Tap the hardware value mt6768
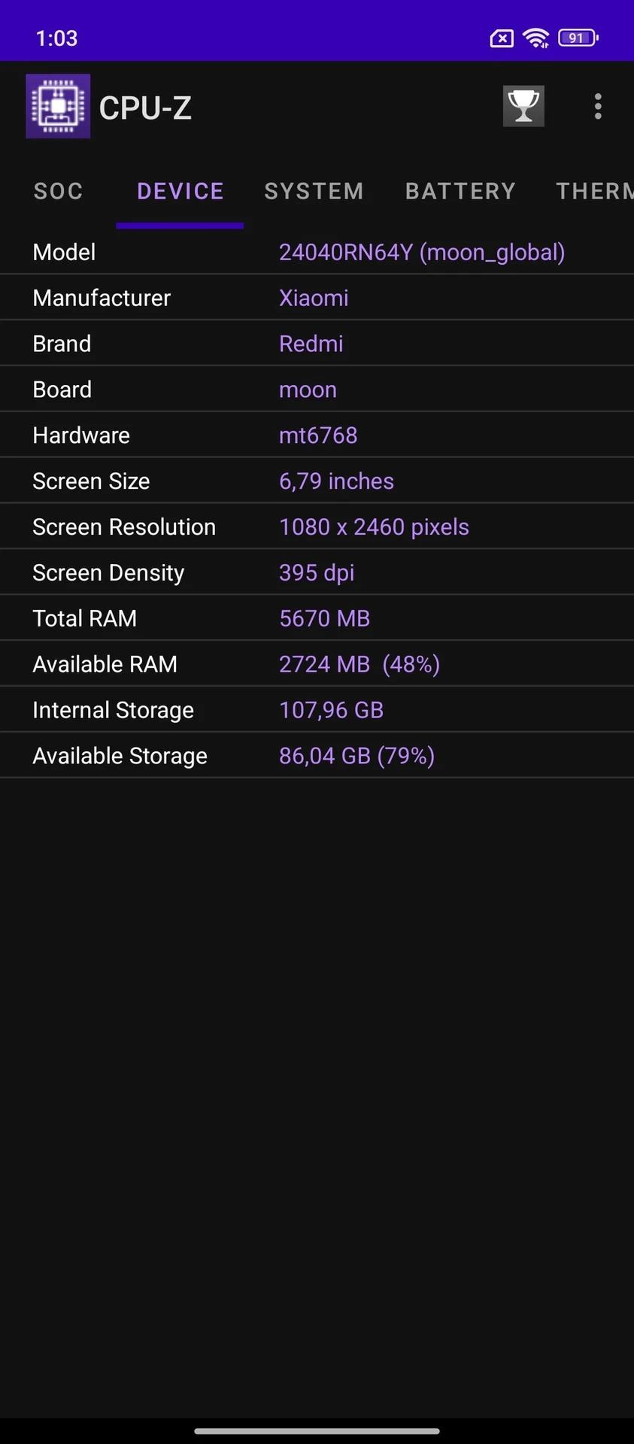The width and height of the screenshot is (634, 1444). click(317, 435)
